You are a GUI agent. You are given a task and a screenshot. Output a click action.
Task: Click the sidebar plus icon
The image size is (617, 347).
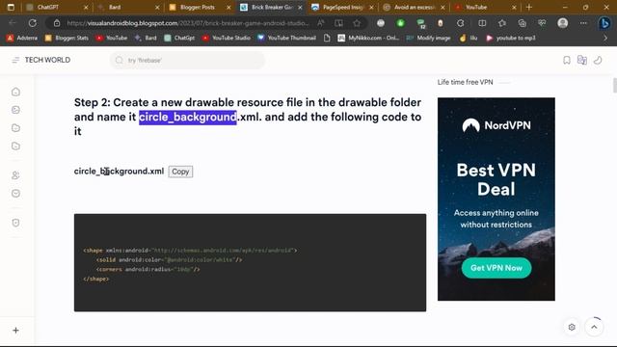[15, 331]
